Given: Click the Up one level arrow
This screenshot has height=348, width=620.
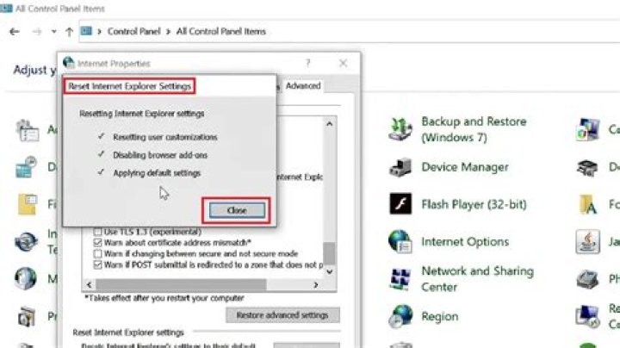Looking at the screenshot, I should (x=69, y=32).
